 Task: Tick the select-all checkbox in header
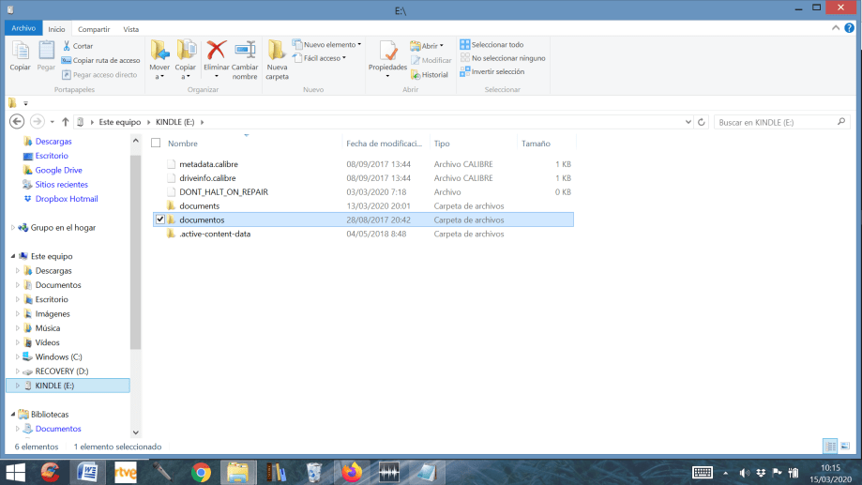[156, 144]
